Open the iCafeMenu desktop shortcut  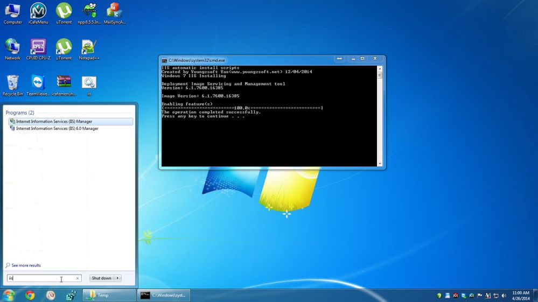pyautogui.click(x=38, y=13)
